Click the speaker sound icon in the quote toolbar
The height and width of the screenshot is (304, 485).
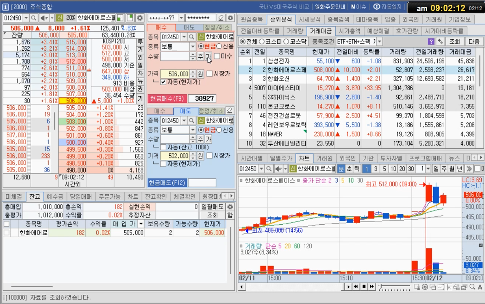(x=44, y=18)
